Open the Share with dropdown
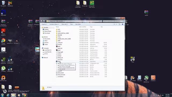 point(64,24)
